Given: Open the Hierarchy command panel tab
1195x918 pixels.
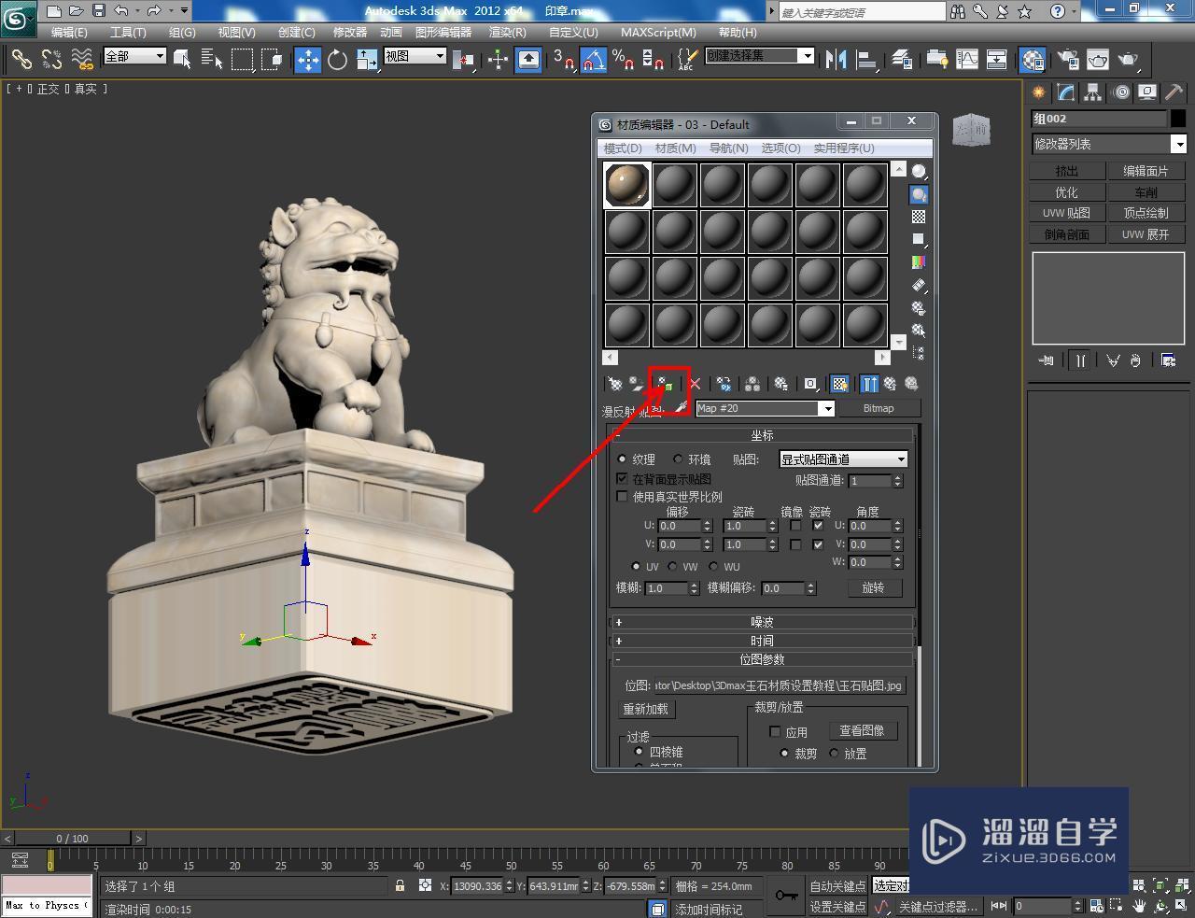Looking at the screenshot, I should click(1092, 92).
